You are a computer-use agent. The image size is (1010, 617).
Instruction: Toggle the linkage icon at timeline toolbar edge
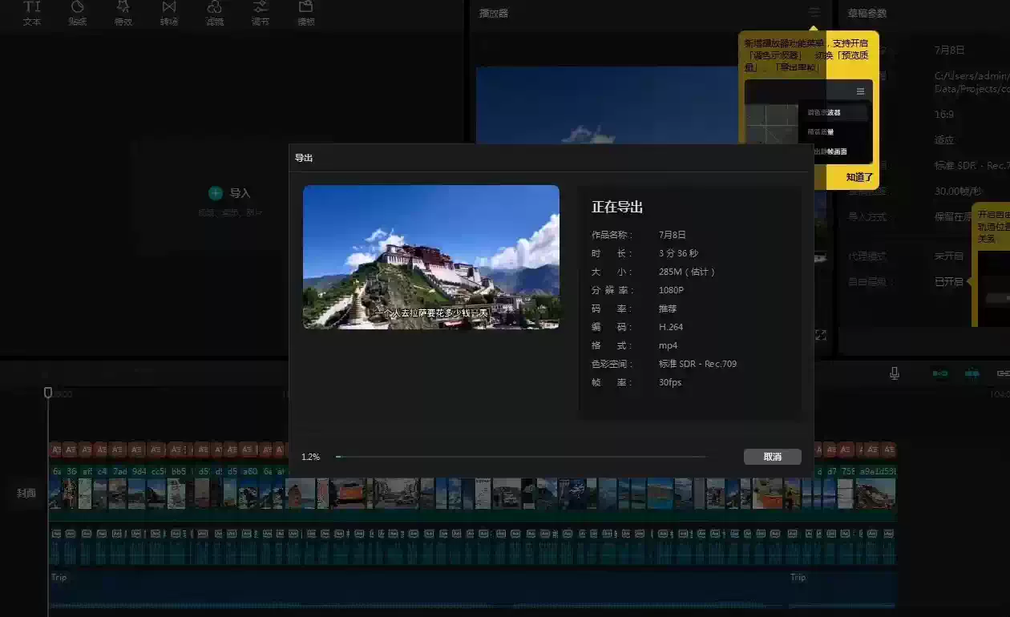[1002, 373]
